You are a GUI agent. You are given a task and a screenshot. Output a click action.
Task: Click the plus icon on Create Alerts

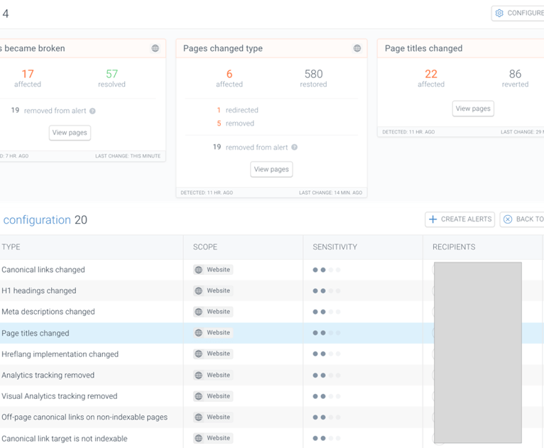point(433,219)
